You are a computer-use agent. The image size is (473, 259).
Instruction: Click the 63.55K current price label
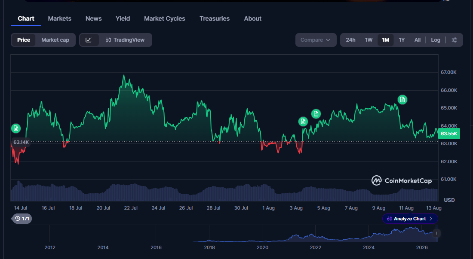pyautogui.click(x=449, y=134)
